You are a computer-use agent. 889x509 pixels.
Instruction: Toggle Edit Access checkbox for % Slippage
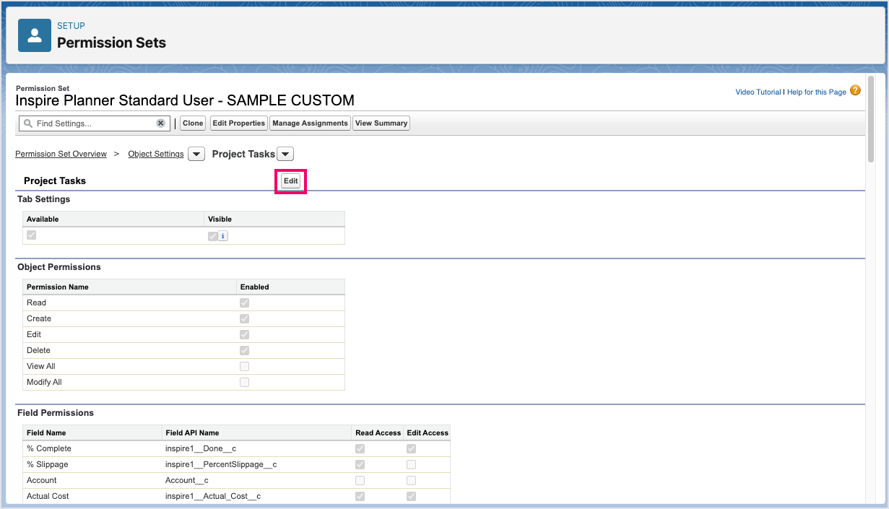pyautogui.click(x=411, y=464)
